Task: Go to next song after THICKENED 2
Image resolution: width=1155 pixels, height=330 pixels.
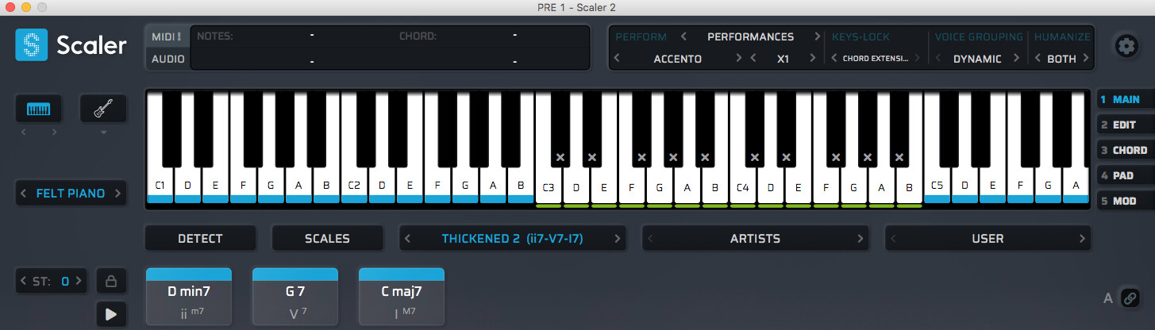Action: 616,238
